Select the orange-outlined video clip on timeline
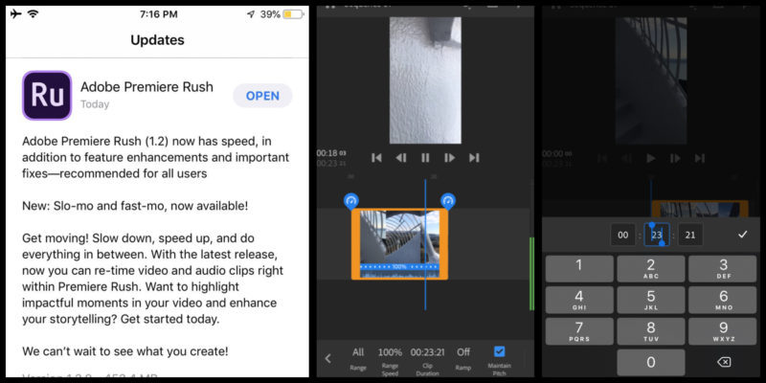The width and height of the screenshot is (766, 383). [x=399, y=244]
